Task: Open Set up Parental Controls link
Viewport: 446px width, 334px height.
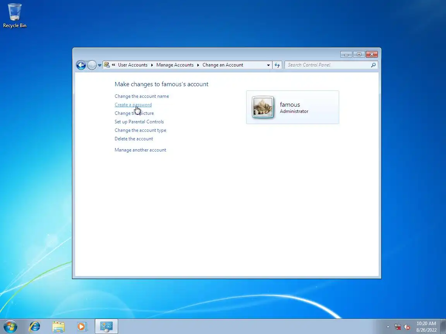Action: pyautogui.click(x=139, y=122)
